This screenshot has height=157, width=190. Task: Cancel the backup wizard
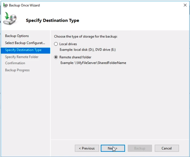point(167,148)
